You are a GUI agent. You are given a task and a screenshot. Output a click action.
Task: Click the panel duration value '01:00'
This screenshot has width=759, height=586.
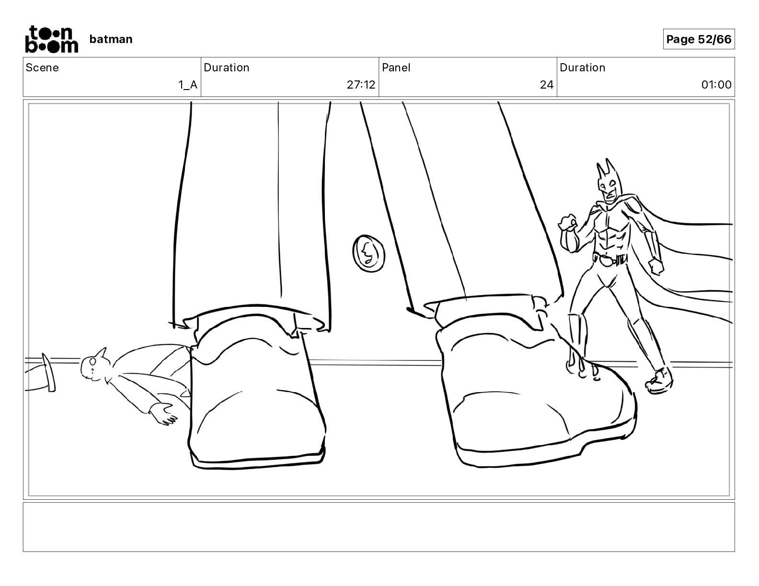[x=716, y=85]
